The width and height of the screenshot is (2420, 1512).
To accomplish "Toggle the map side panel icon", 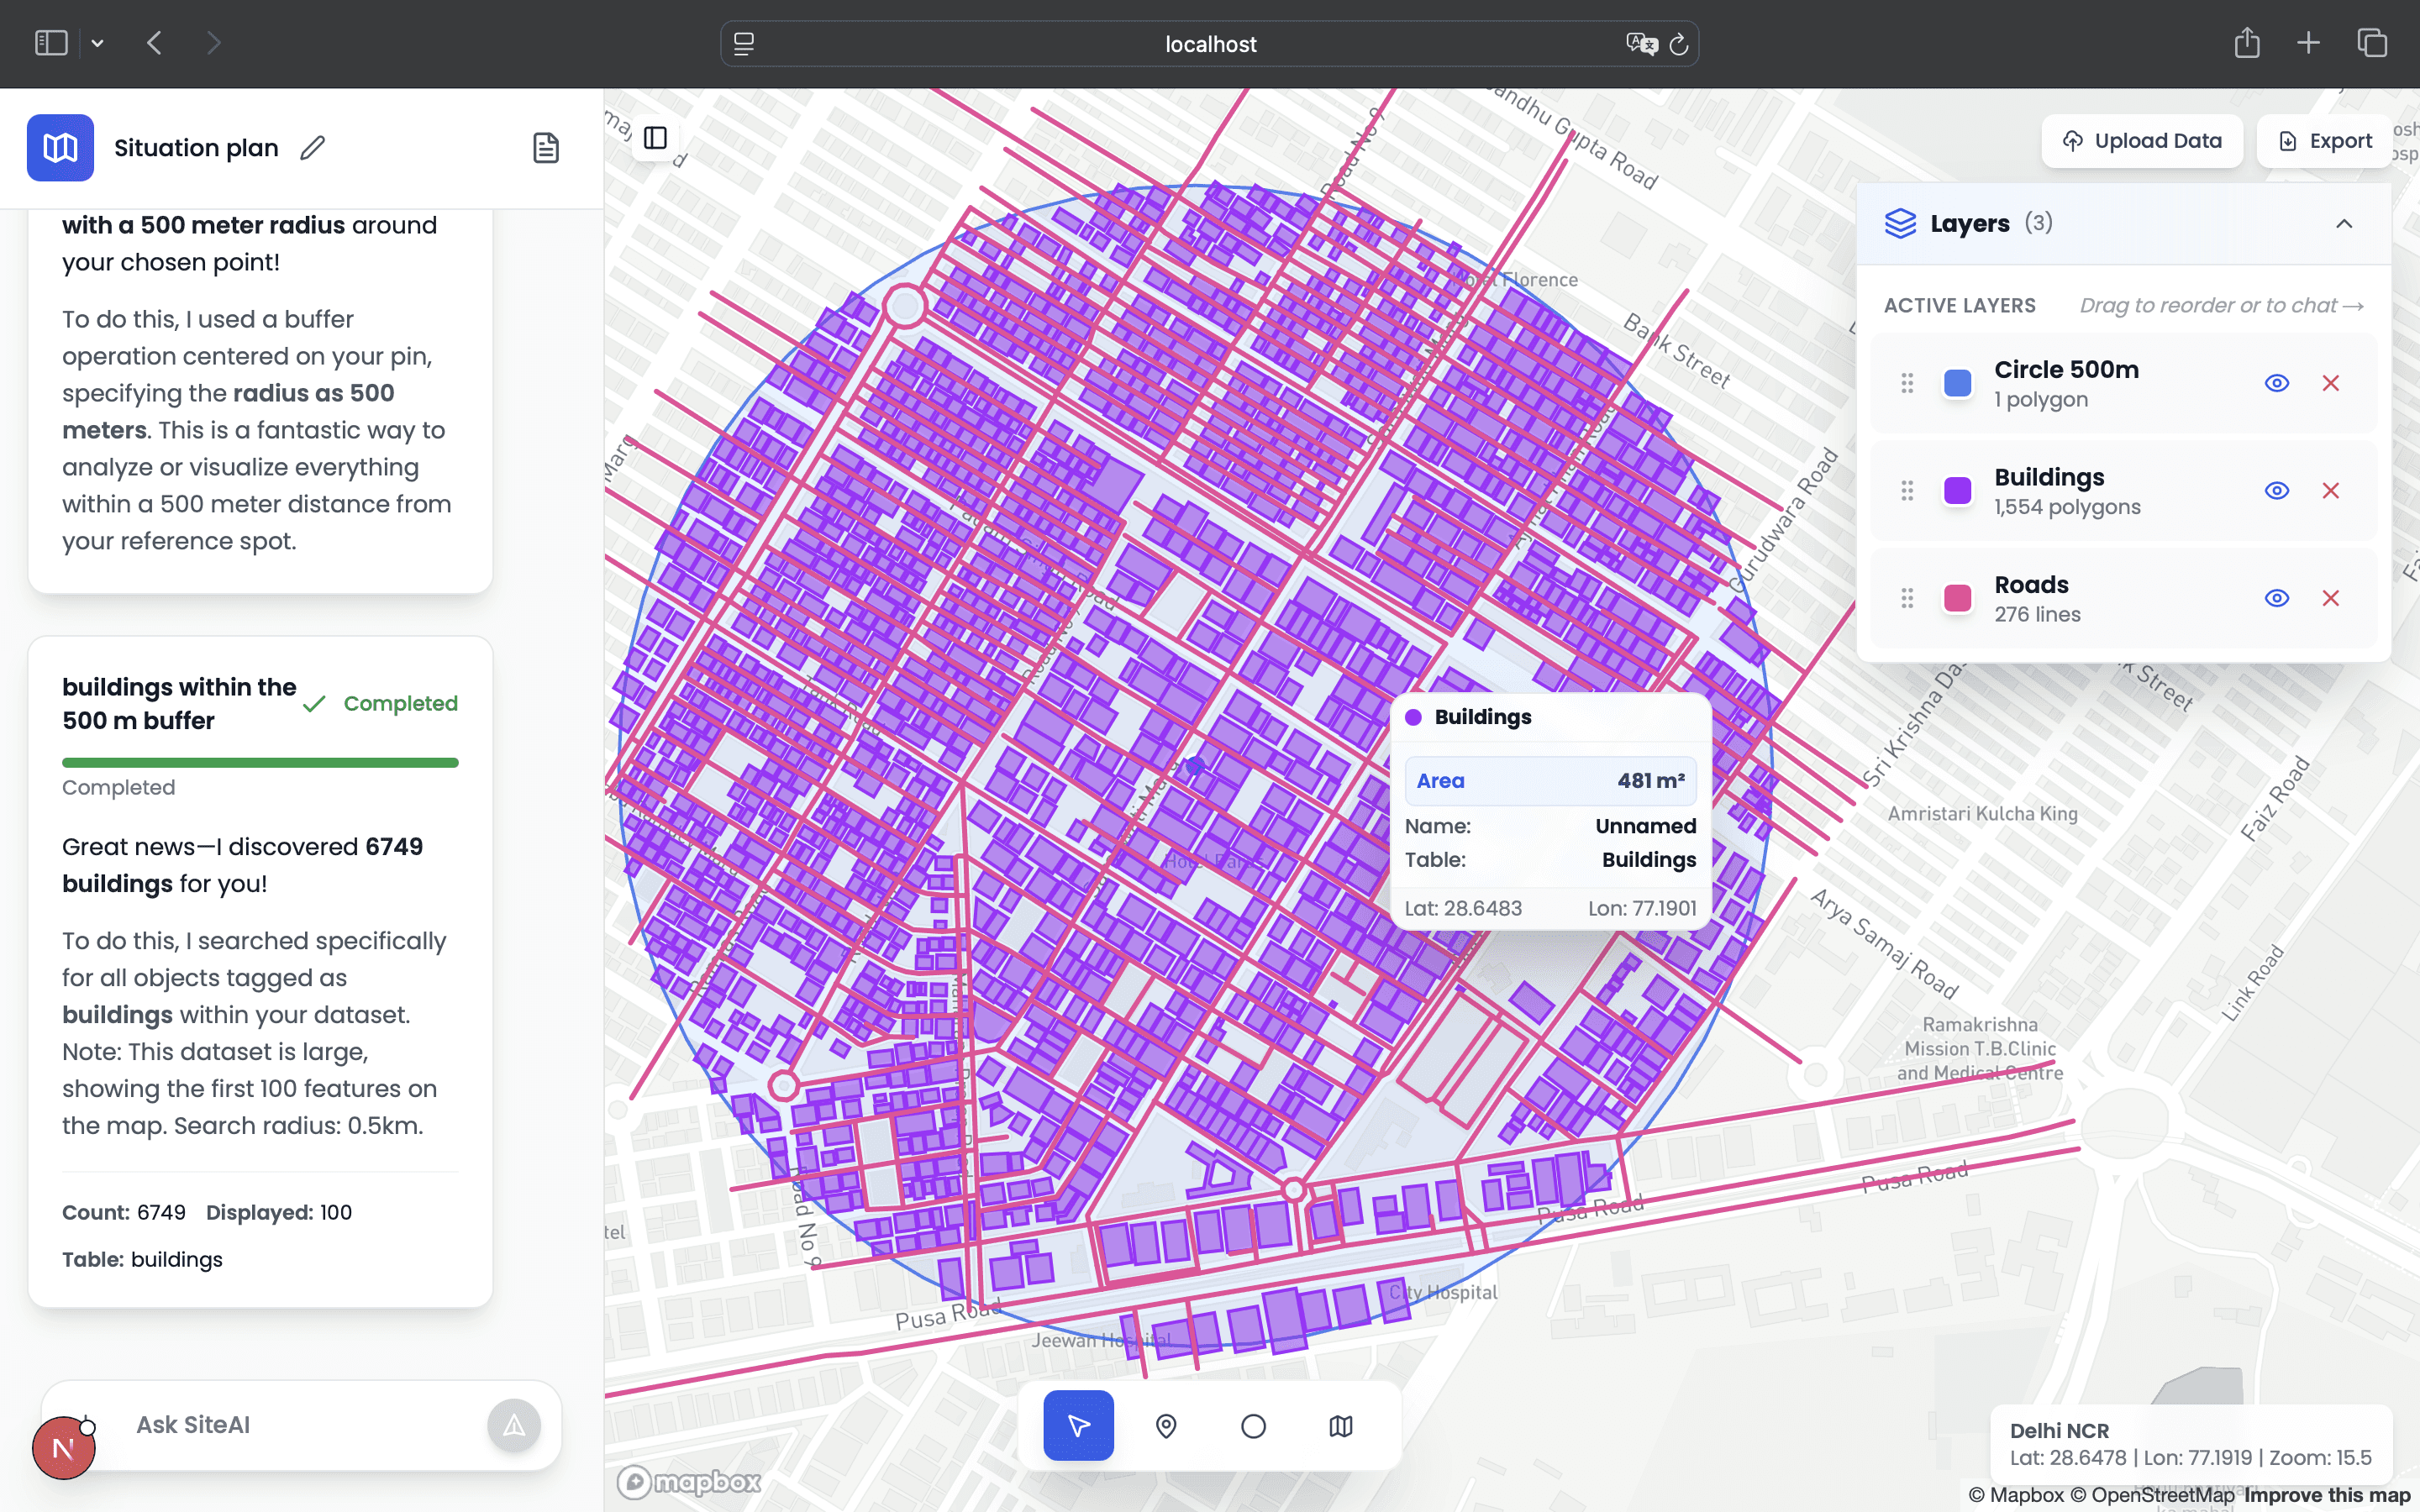I will 656,138.
